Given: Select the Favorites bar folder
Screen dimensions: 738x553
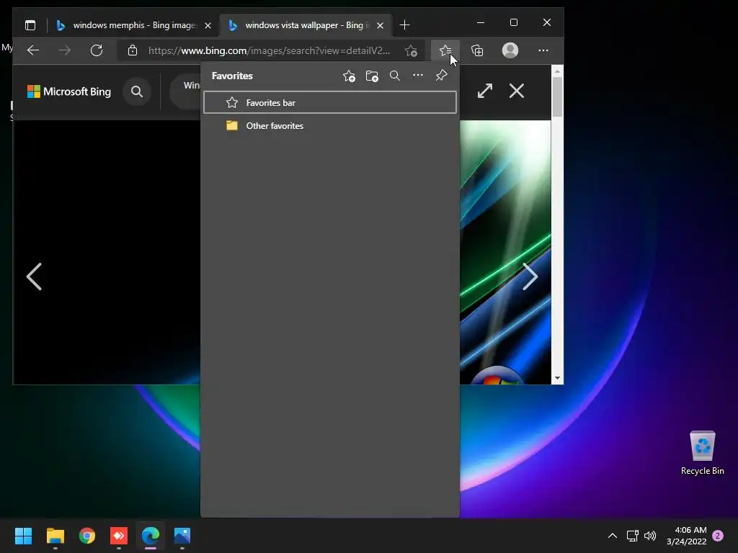Looking at the screenshot, I should [x=330, y=102].
